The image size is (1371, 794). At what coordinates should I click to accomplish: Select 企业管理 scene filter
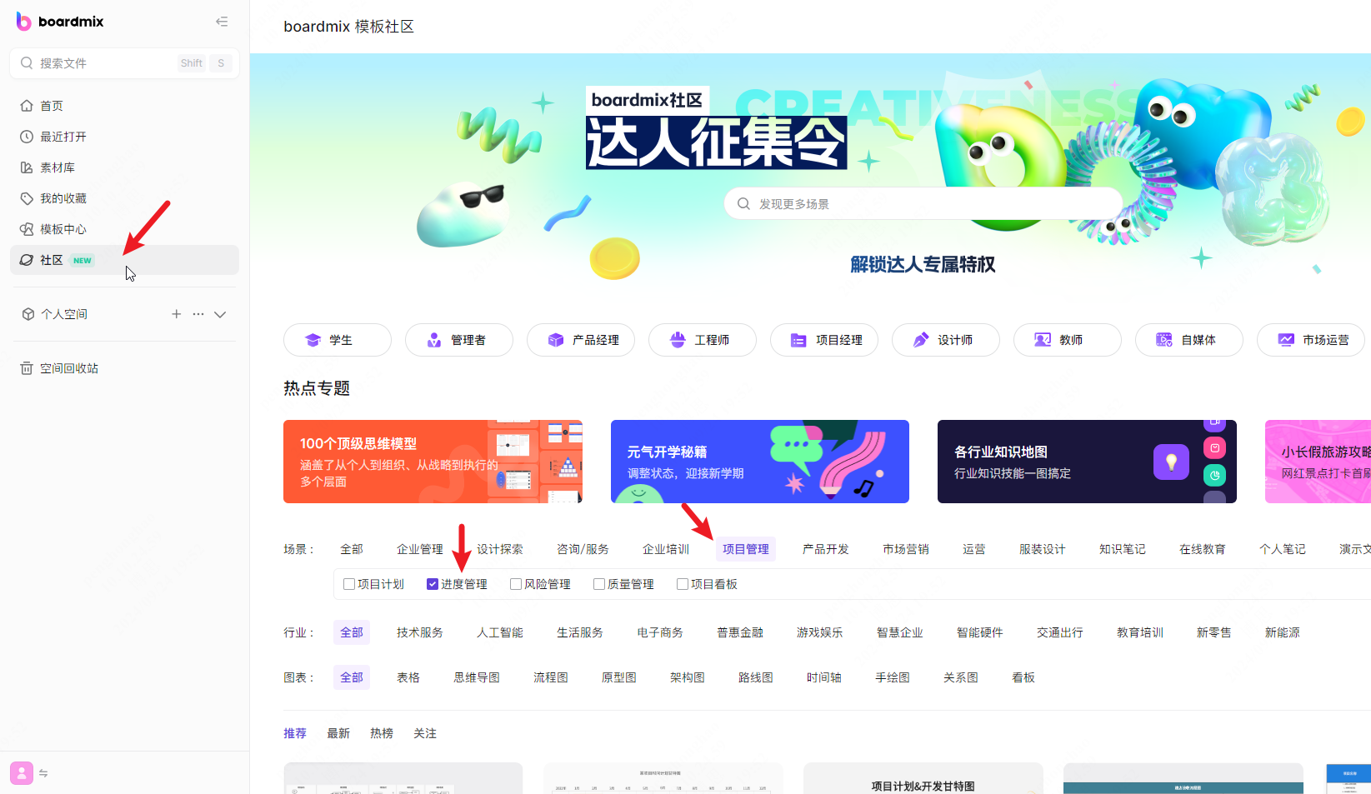tap(420, 549)
